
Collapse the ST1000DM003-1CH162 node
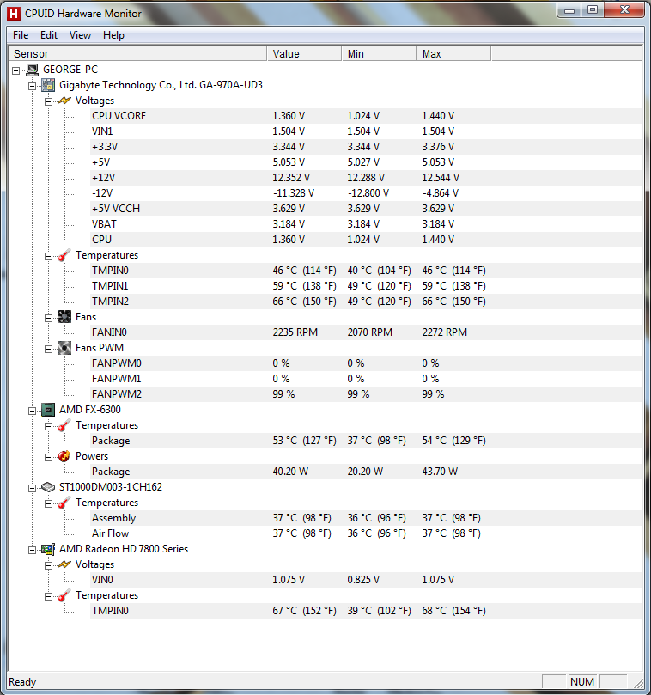[33, 488]
